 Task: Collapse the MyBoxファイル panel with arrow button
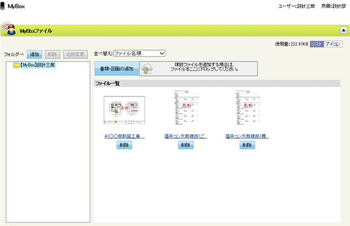[x=343, y=30]
